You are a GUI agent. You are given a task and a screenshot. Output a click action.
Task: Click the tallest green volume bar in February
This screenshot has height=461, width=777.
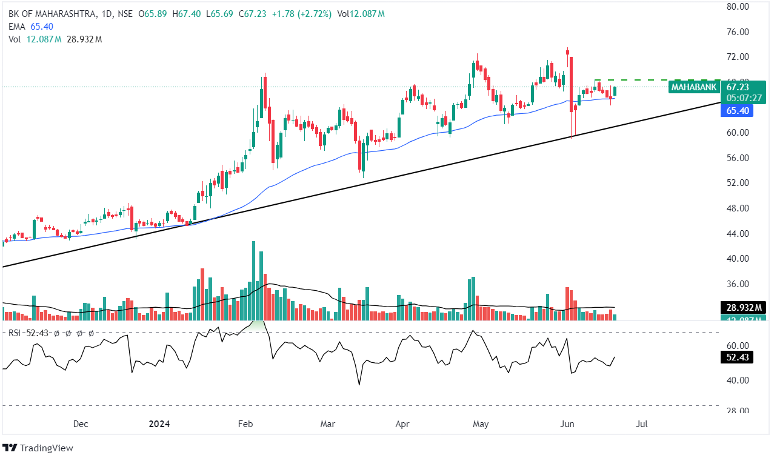click(x=255, y=280)
